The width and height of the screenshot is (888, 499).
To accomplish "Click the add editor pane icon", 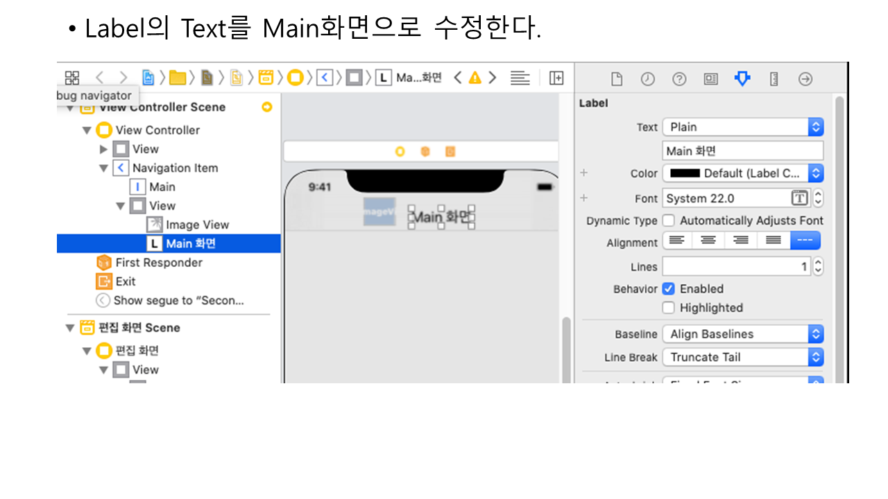I will 556,78.
